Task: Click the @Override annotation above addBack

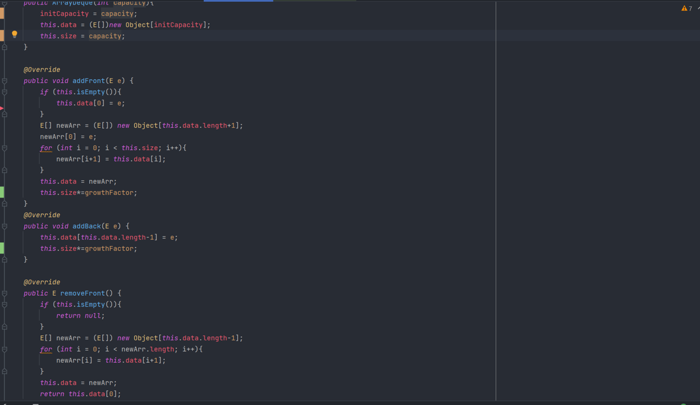Action: pyautogui.click(x=42, y=215)
